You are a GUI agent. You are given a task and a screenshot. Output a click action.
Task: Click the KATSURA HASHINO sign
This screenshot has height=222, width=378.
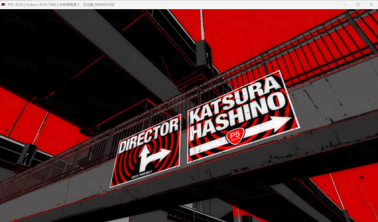coord(244,117)
